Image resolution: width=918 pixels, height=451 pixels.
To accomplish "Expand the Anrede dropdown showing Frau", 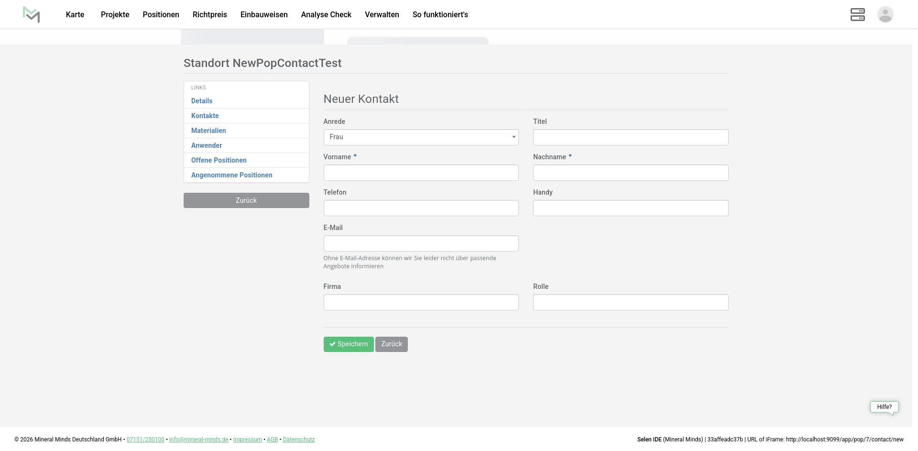I will point(421,137).
